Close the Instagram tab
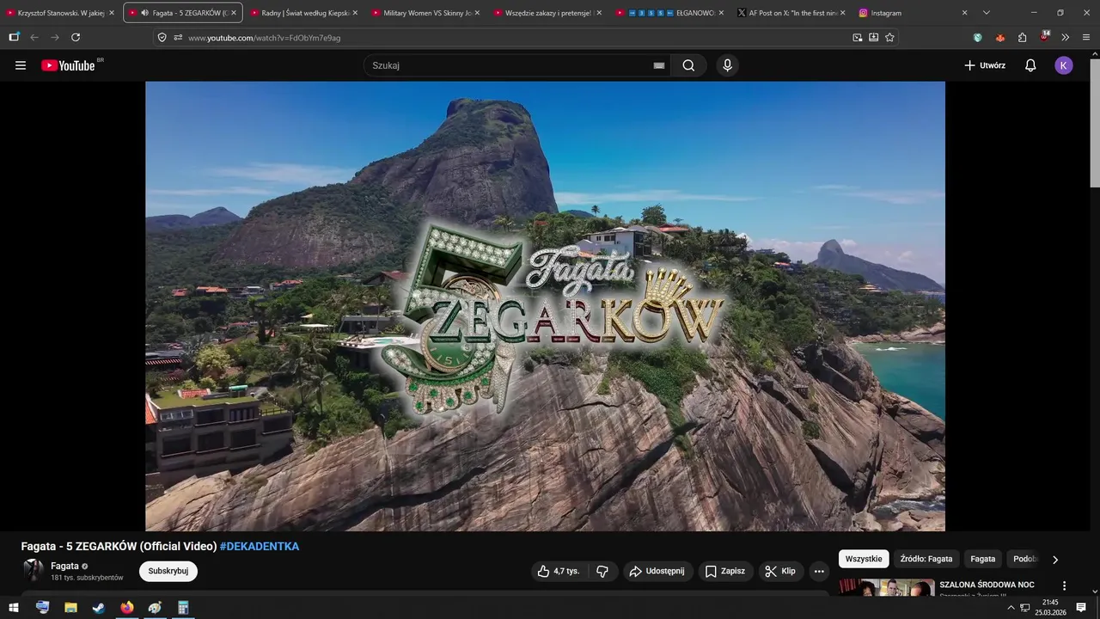 (x=964, y=13)
